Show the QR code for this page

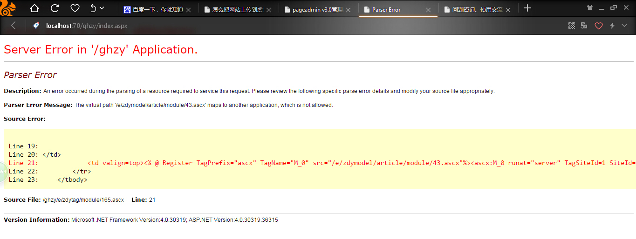572,26
